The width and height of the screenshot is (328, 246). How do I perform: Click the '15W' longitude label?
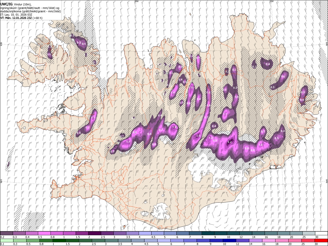271,1
